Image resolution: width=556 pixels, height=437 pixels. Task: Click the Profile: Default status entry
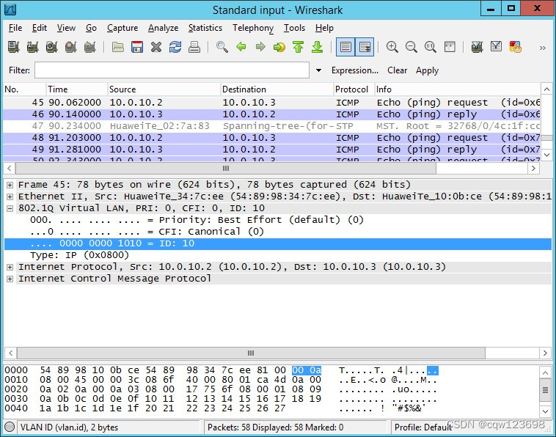[x=423, y=427]
